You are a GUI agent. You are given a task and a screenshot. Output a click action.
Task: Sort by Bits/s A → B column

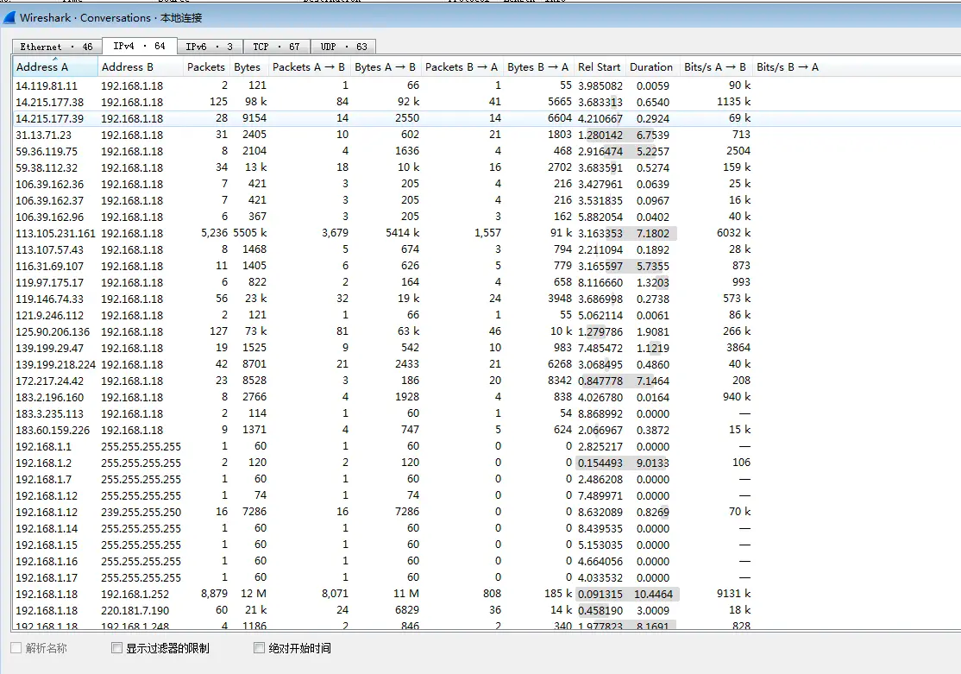(x=711, y=66)
